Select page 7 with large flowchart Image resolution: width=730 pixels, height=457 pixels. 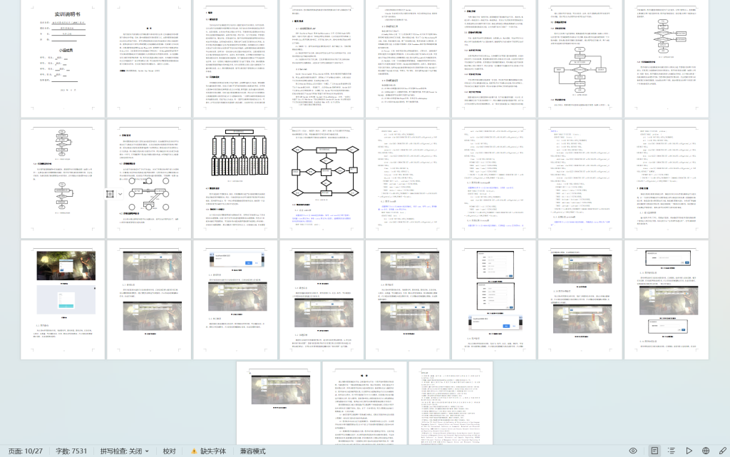tap(580, 58)
